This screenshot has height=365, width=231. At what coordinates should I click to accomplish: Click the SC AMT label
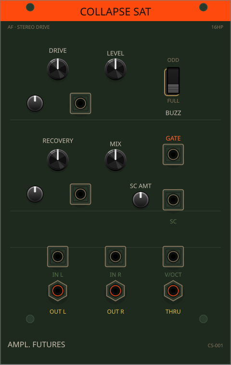pyautogui.click(x=141, y=186)
